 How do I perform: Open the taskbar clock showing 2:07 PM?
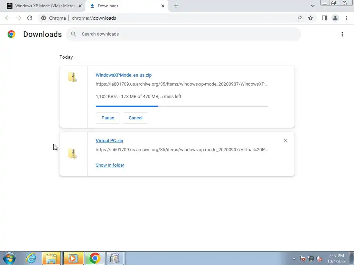336,258
